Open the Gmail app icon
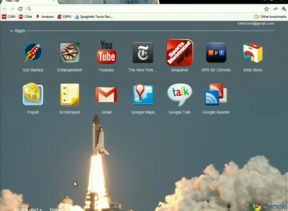Image resolution: width=288 pixels, height=211 pixels. click(x=106, y=95)
